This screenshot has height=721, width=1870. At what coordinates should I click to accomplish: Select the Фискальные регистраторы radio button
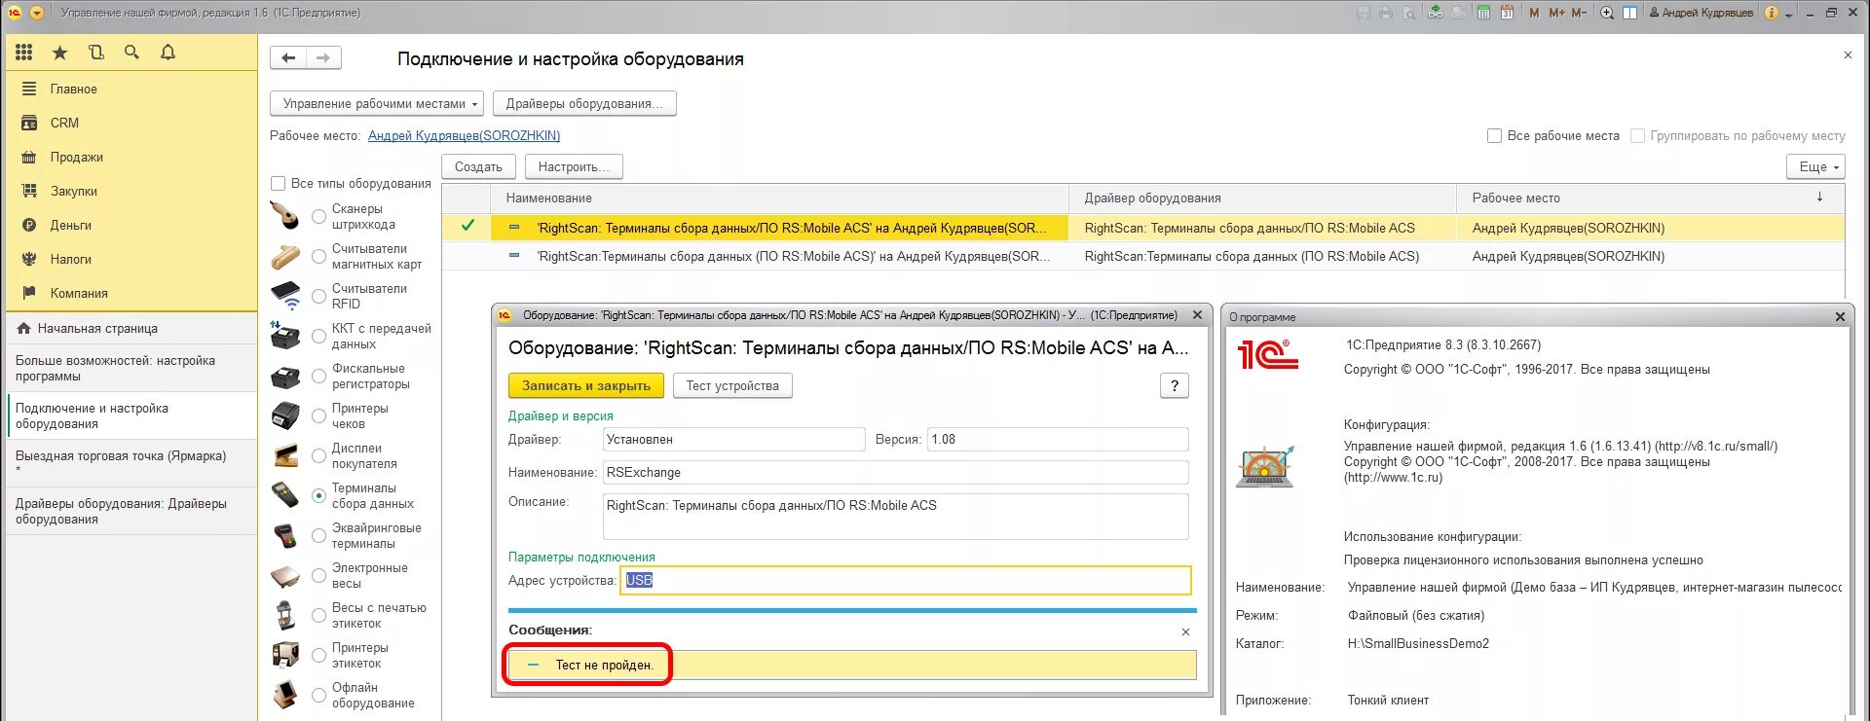click(318, 377)
